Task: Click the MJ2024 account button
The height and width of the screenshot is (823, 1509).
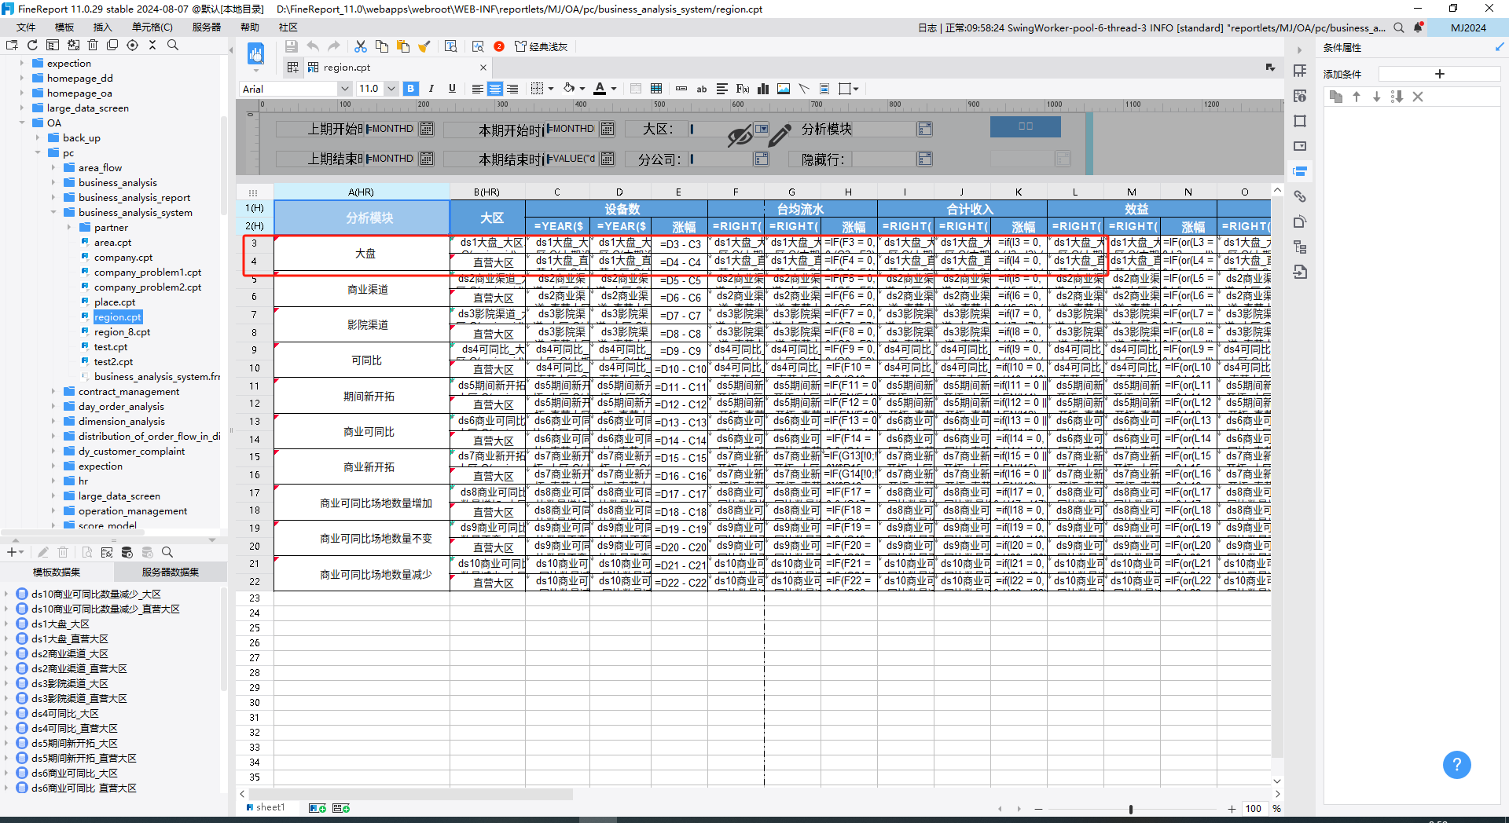Action: pos(1468,27)
